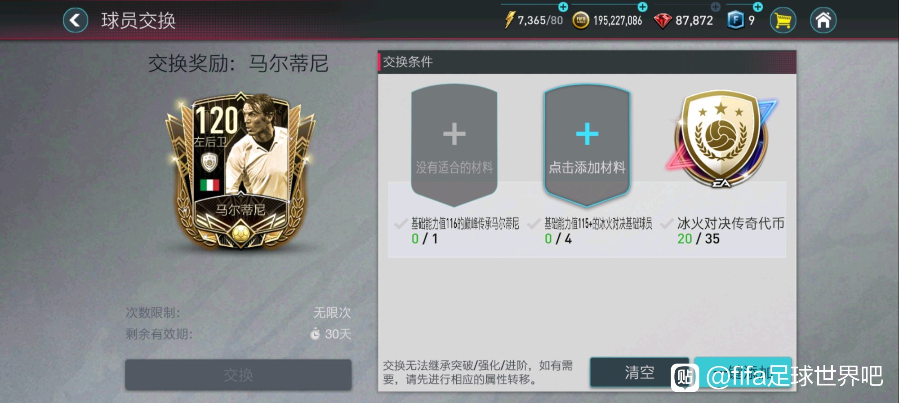The height and width of the screenshot is (403, 899).
Task: Tap the gold FIFA coin icon
Action: (x=581, y=20)
